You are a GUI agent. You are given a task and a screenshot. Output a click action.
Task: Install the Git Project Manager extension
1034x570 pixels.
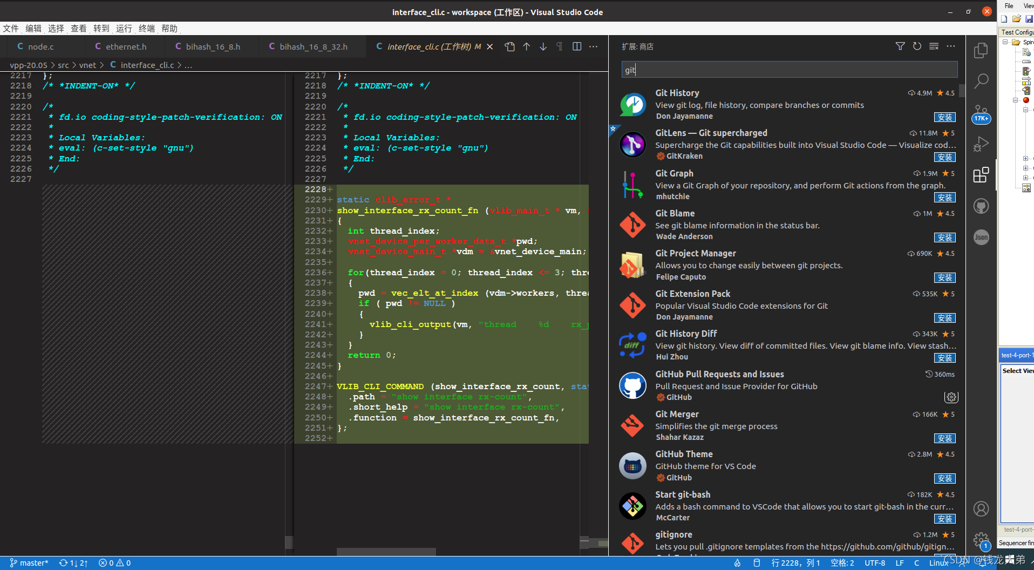pyautogui.click(x=944, y=277)
